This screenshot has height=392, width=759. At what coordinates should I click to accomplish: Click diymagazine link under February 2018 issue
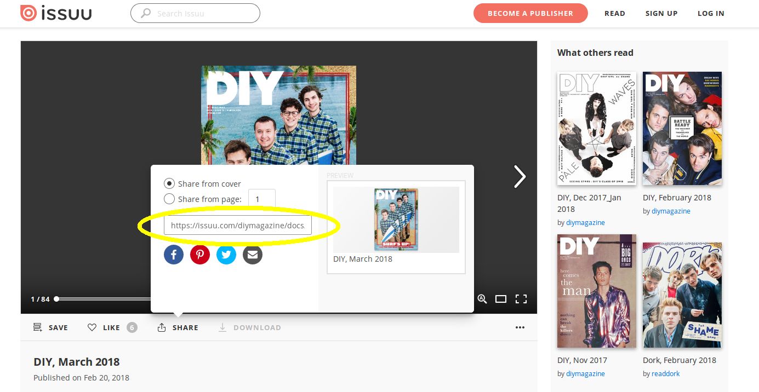[671, 211]
